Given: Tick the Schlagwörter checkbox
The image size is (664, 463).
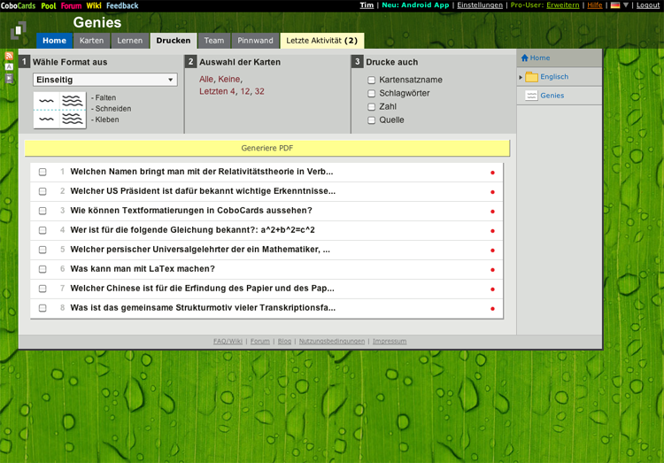Looking at the screenshot, I should (372, 94).
